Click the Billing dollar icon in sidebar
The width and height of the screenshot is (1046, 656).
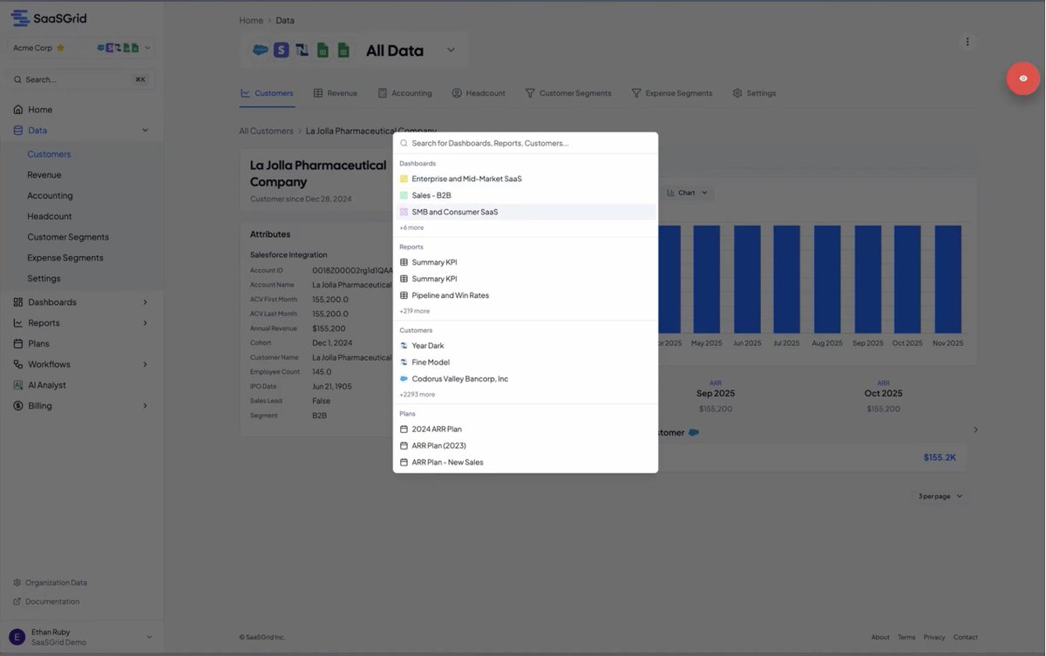18,406
